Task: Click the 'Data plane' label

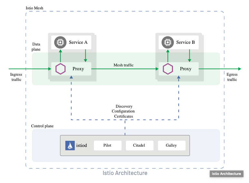Action: click(x=36, y=47)
